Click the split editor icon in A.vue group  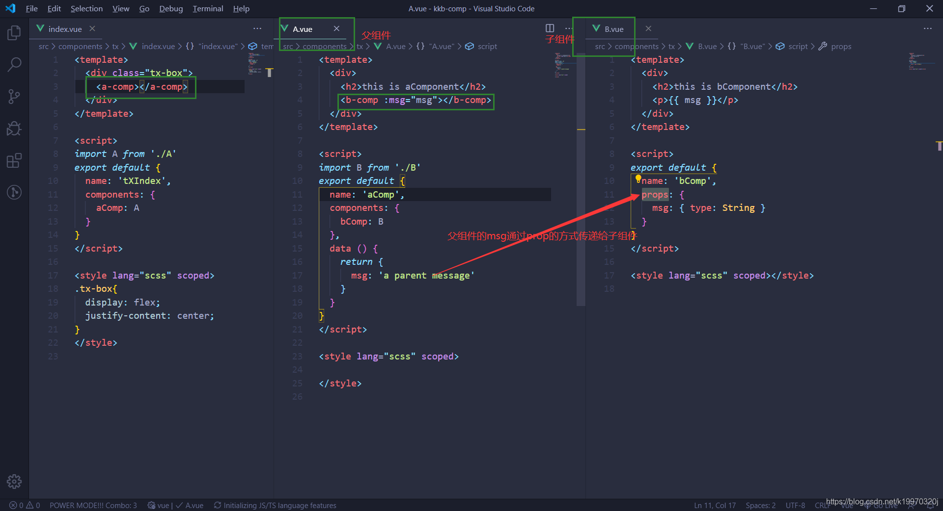click(x=550, y=28)
